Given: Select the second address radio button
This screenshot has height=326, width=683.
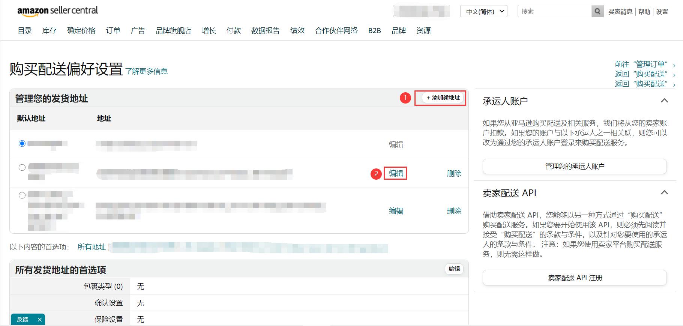Looking at the screenshot, I should pyautogui.click(x=22, y=167).
